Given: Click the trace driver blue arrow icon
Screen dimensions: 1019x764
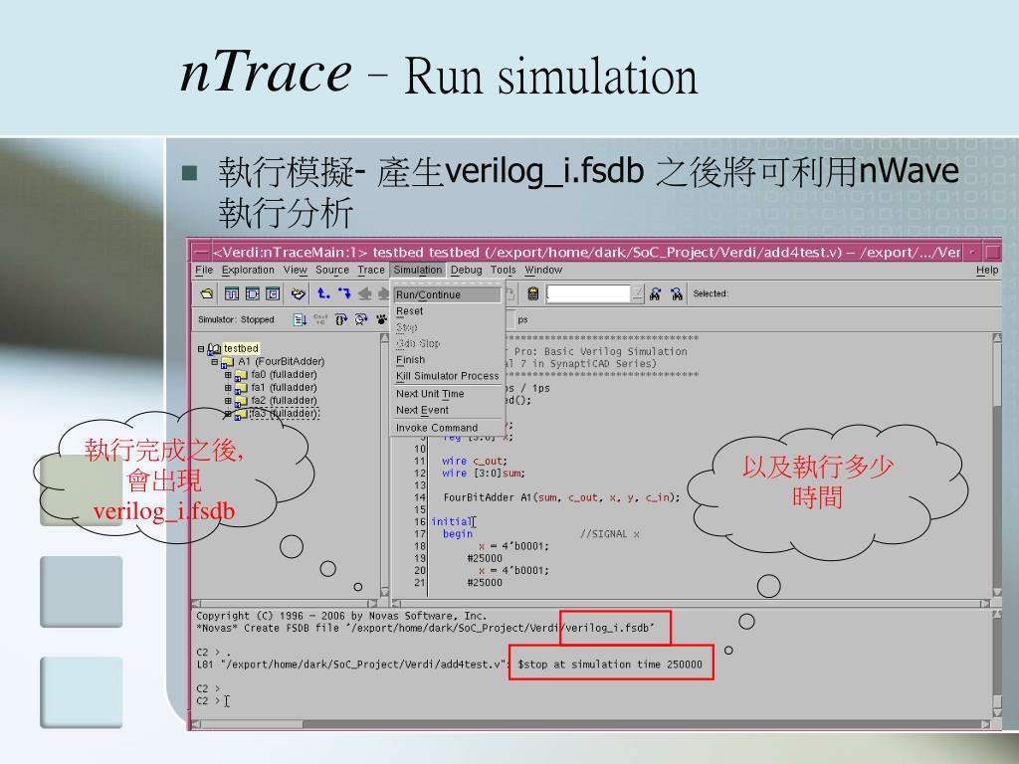Looking at the screenshot, I should click(x=323, y=293).
